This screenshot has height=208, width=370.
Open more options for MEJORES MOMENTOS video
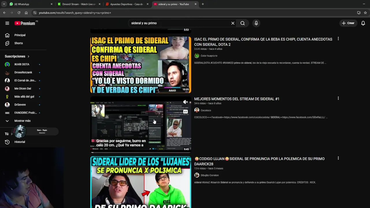pos(338,99)
